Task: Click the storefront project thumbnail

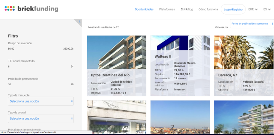Action: tap(117, 117)
